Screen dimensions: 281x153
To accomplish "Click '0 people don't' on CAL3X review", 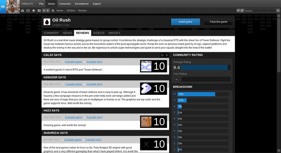I will coord(94,62).
